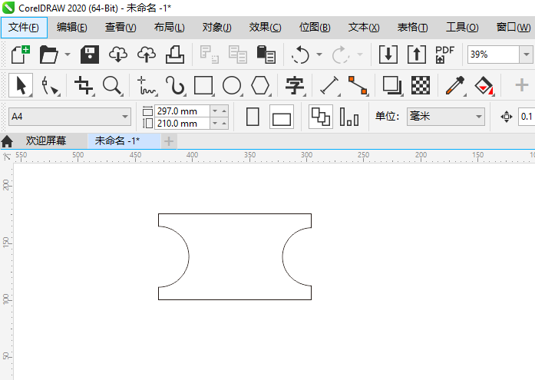Select the Transparency checkerboard tool
The width and height of the screenshot is (535, 380).
pyautogui.click(x=421, y=85)
